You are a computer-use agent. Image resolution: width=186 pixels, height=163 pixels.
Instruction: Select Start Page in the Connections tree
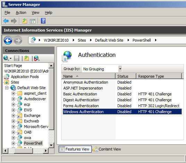tap(13, 66)
